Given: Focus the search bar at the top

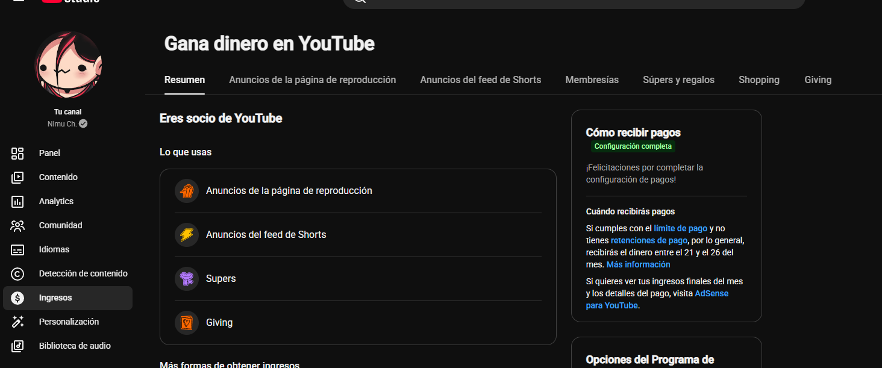Looking at the screenshot, I should 574,3.
